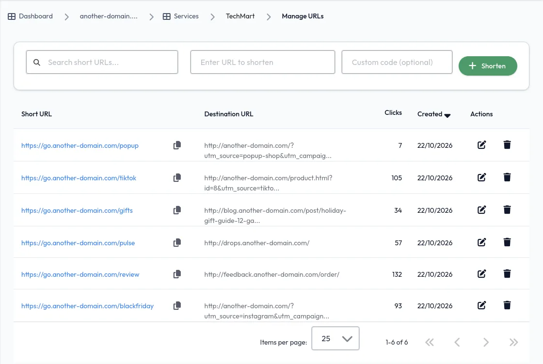Select the 57 clicks value
Screen dimensions: 543x364
[398, 243]
